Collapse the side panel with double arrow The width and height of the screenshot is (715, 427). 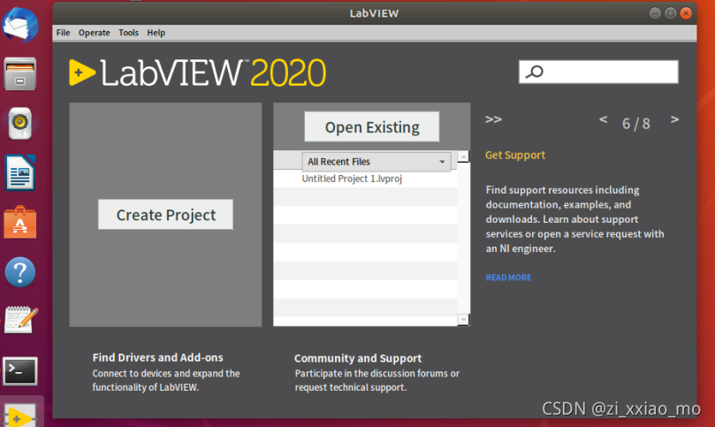493,119
